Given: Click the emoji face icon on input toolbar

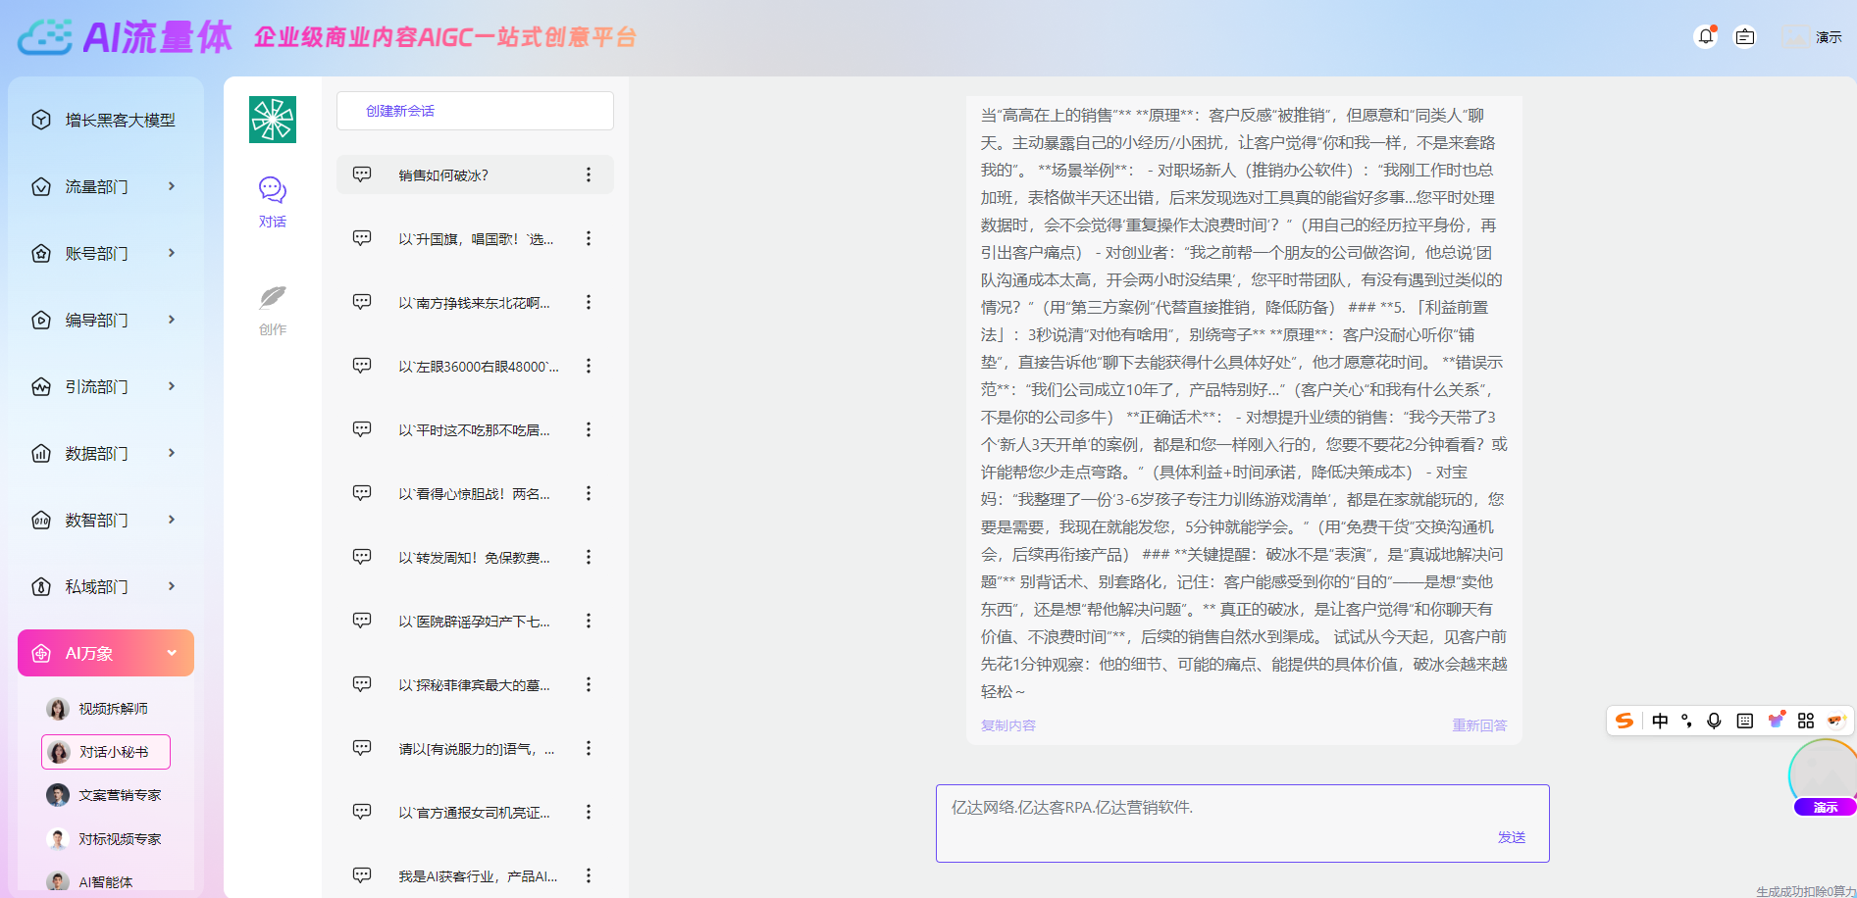Looking at the screenshot, I should click(1836, 722).
